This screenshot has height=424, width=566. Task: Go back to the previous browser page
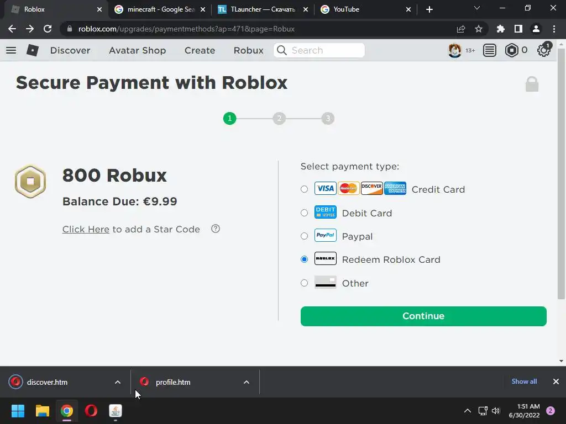12,29
